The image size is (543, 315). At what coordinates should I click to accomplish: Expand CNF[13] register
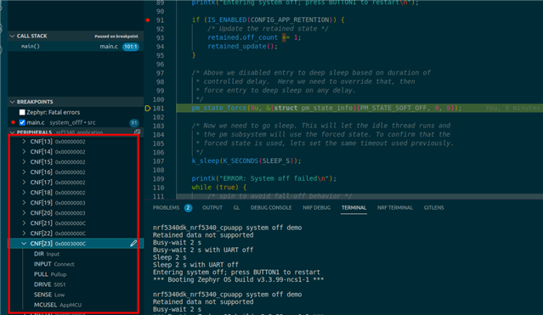[24, 141]
